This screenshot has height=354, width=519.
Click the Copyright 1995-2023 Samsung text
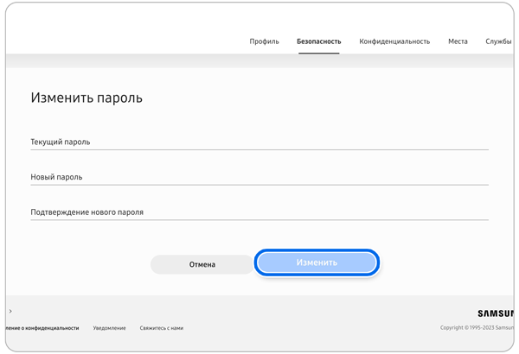pyautogui.click(x=477, y=328)
